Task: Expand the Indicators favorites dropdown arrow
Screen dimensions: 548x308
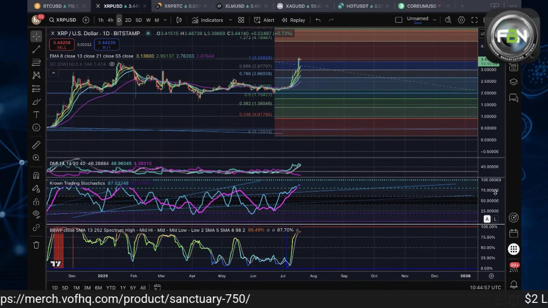Action: [x=230, y=20]
